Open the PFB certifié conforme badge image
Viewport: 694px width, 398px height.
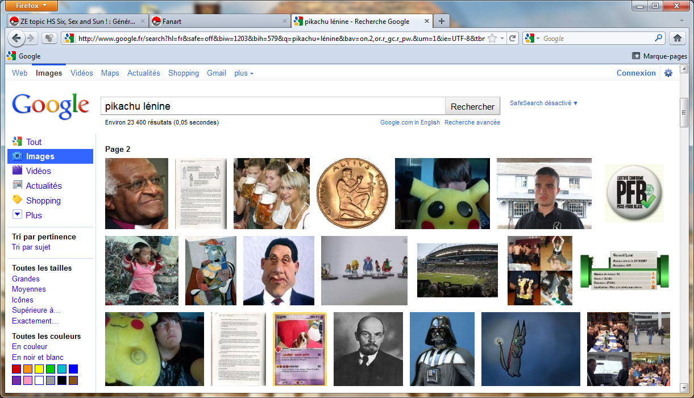[634, 193]
